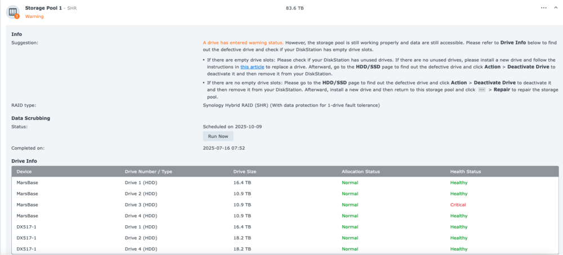This screenshot has width=563, height=255.
Task: Click the Storage Pool 1 title
Action: (x=43, y=8)
